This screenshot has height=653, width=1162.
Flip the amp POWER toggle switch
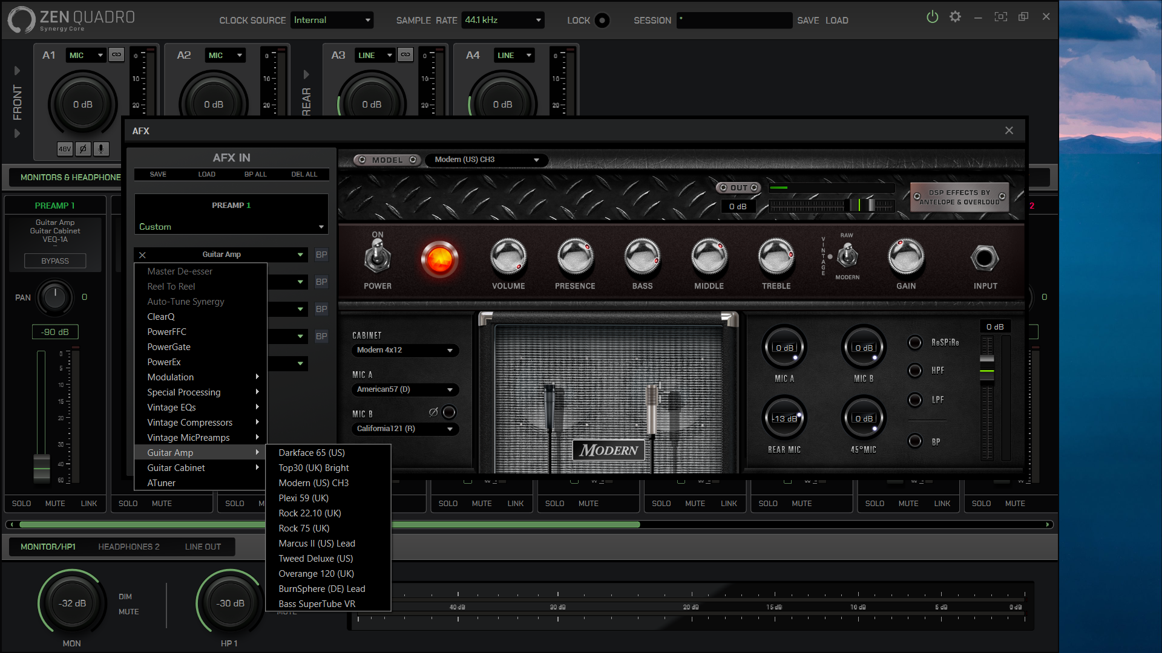(377, 256)
